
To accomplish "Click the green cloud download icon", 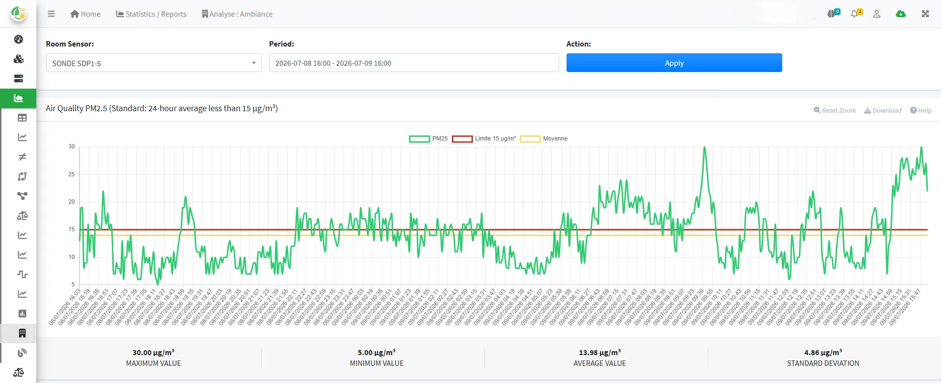I will point(901,14).
